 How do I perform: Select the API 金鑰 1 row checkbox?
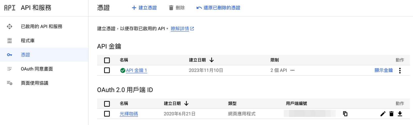coord(107,70)
